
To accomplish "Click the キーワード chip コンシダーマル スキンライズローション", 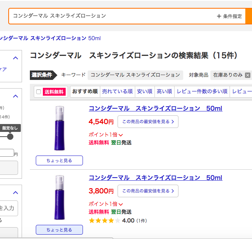I will pyautogui.click(x=135, y=75).
